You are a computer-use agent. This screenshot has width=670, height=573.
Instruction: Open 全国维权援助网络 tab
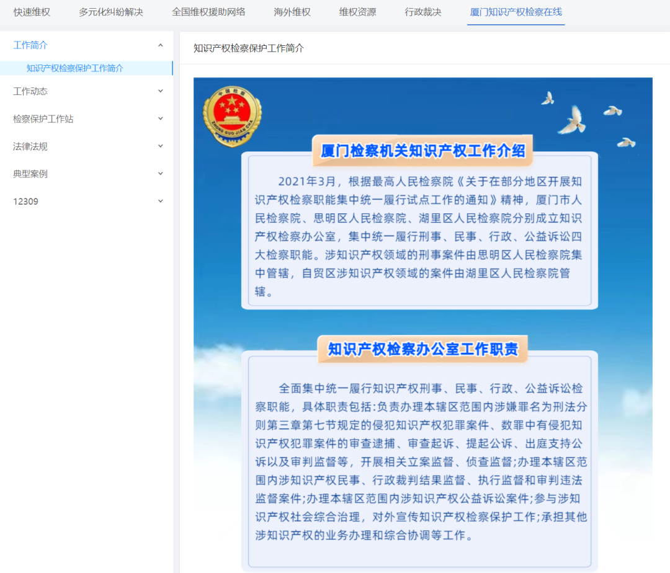[x=208, y=12]
